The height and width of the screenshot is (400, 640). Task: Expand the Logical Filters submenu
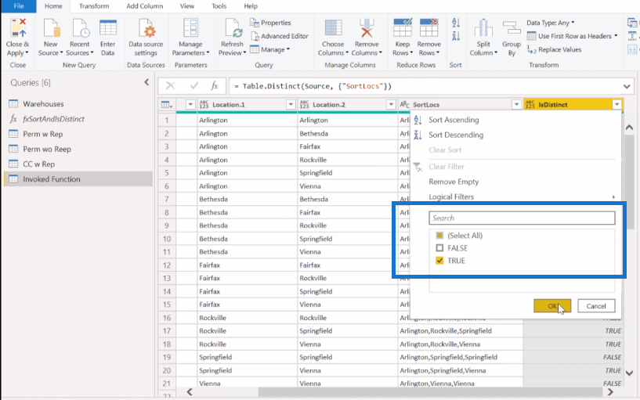point(522,196)
